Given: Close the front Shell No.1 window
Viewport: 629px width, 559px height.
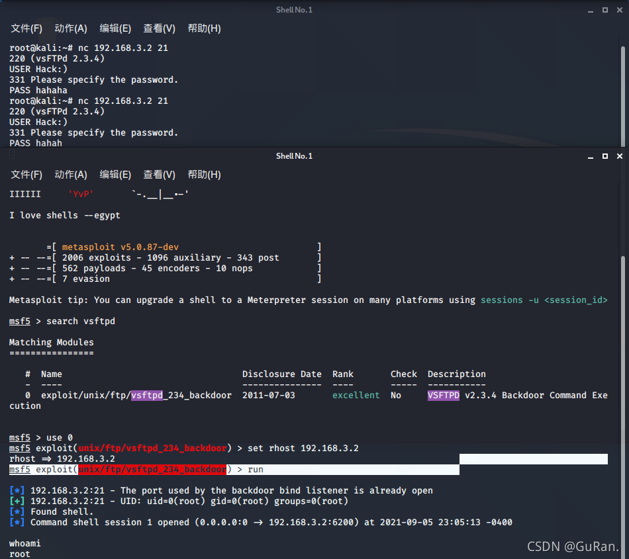Looking at the screenshot, I should pos(619,156).
